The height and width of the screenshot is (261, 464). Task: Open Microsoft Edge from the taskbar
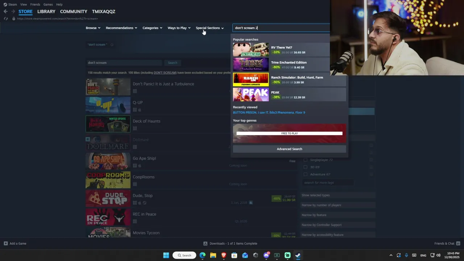click(202, 255)
